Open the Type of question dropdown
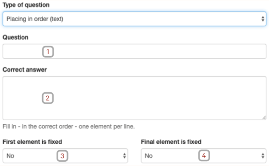Image resolution: width=269 pixels, height=166 pixels. pos(134,19)
